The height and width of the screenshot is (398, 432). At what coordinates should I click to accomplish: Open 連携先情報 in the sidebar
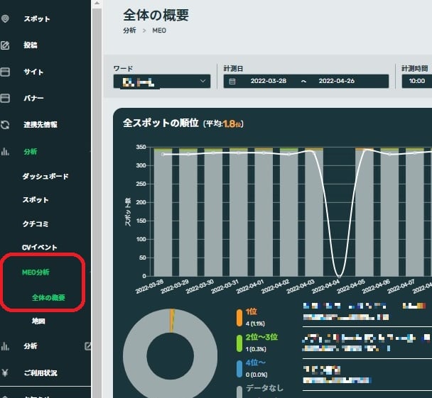coord(40,125)
